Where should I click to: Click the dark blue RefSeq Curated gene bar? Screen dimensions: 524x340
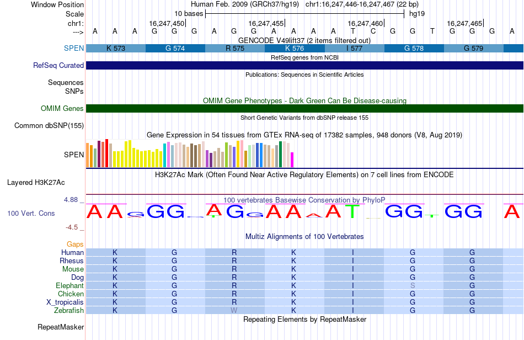click(305, 65)
